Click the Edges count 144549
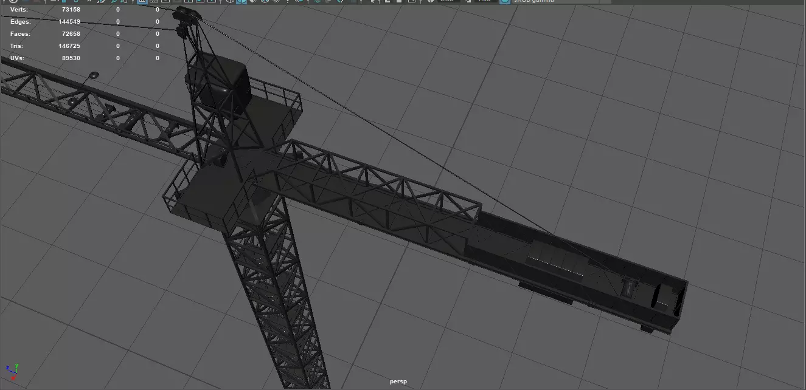Screen dimensions: 806x390 69,22
